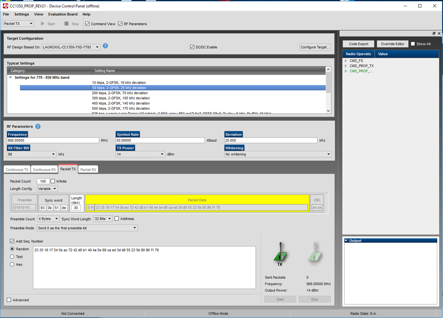This screenshot has height=318, width=443.
Task: Open the TX Power dropdown
Action: (140, 154)
